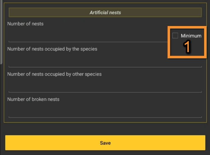Select the "Number of nests occupied by other species" label
The height and width of the screenshot is (155, 210).
tap(54, 74)
